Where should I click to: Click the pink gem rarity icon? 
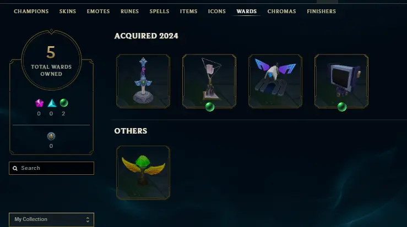pos(39,103)
